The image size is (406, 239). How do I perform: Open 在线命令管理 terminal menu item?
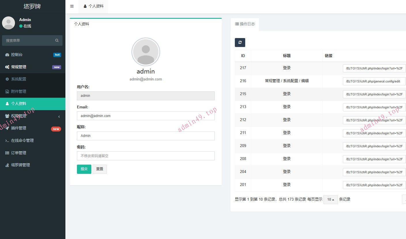pos(22,140)
